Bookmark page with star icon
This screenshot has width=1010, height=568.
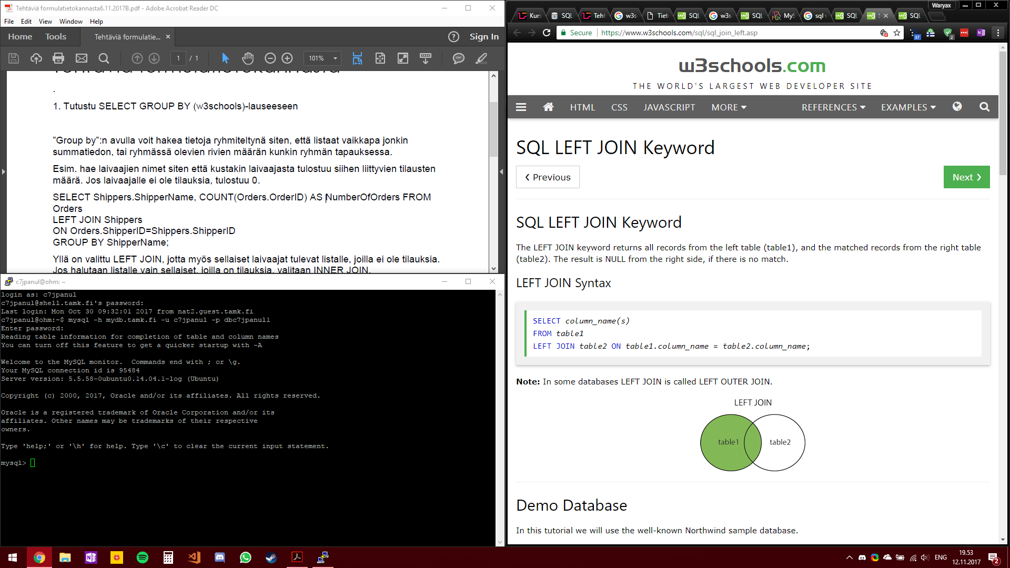coord(897,33)
